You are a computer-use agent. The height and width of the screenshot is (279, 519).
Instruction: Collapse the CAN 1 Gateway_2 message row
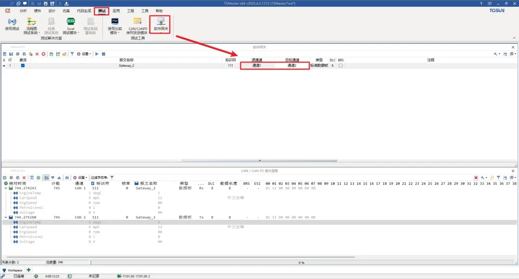(x=6, y=188)
